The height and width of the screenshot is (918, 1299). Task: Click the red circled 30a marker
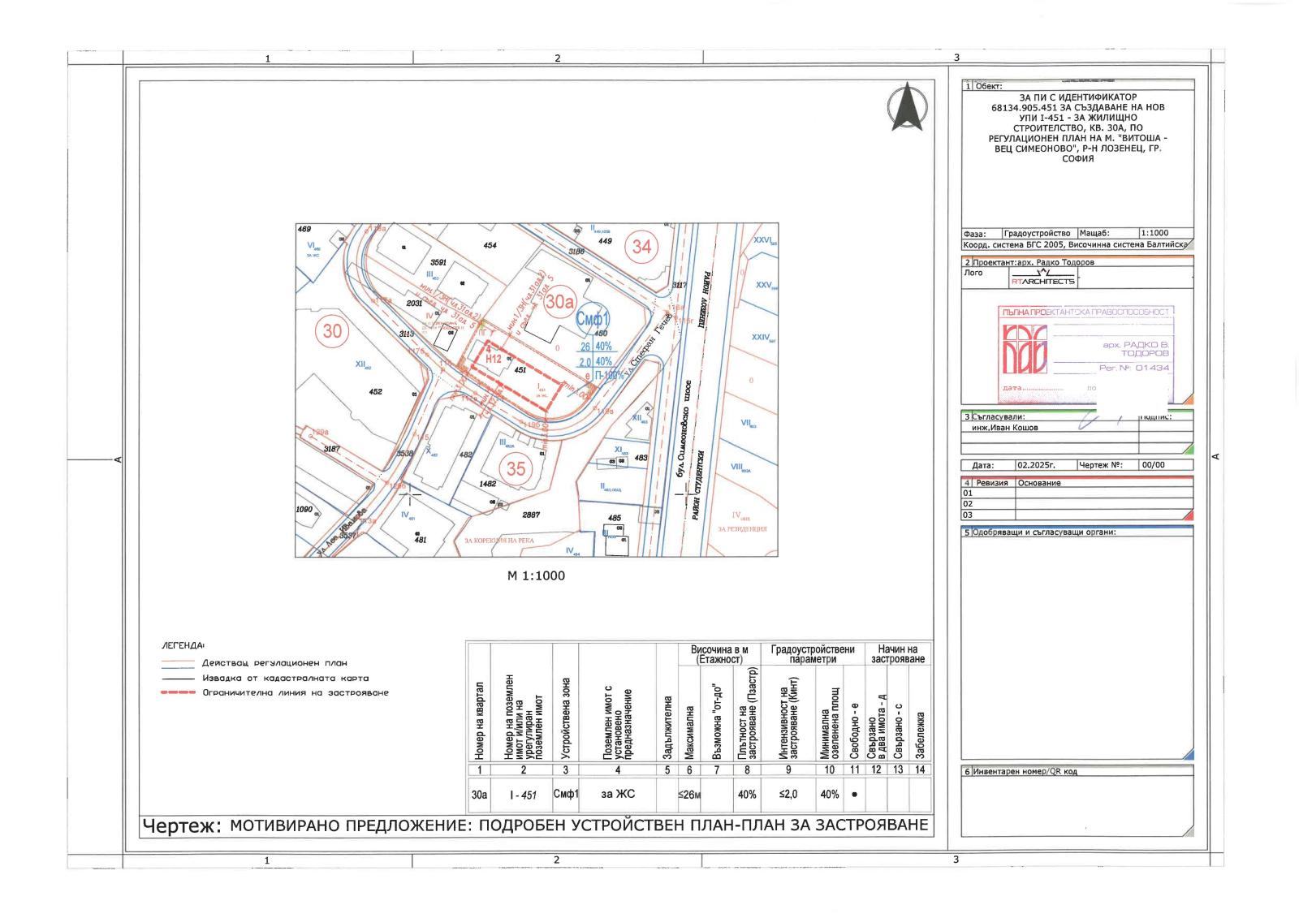559,302
